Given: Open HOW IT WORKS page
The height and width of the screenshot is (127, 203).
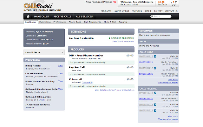Looking at the screenshot, I should pyautogui.click(x=121, y=11).
